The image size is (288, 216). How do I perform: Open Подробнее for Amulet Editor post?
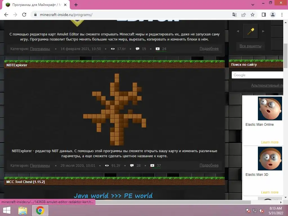click(209, 48)
